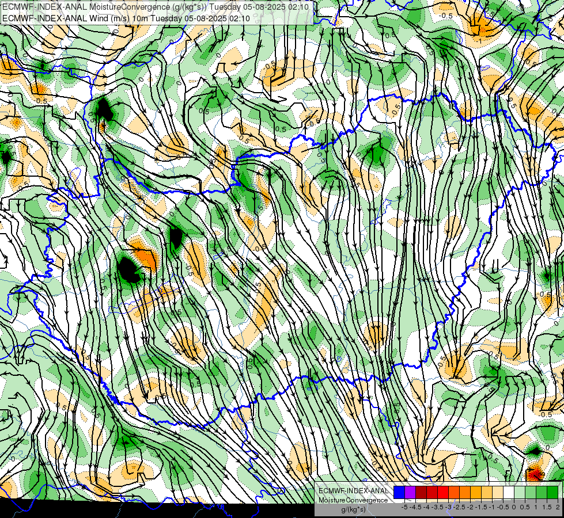The height and width of the screenshot is (518, 564).
Task: Select the legend tick label '-1.5'
Action: (481, 507)
